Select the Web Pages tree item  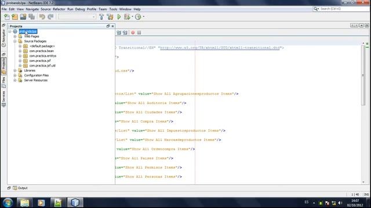coord(31,36)
